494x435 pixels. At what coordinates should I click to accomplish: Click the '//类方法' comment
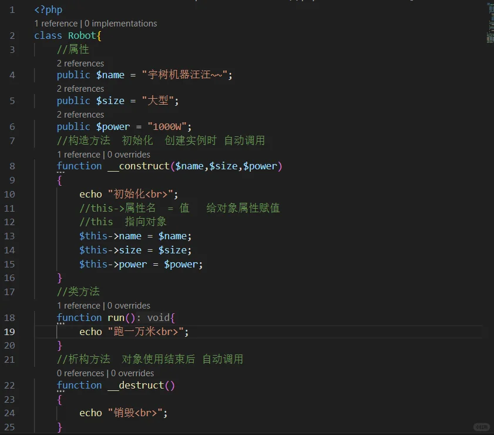pyautogui.click(x=79, y=292)
